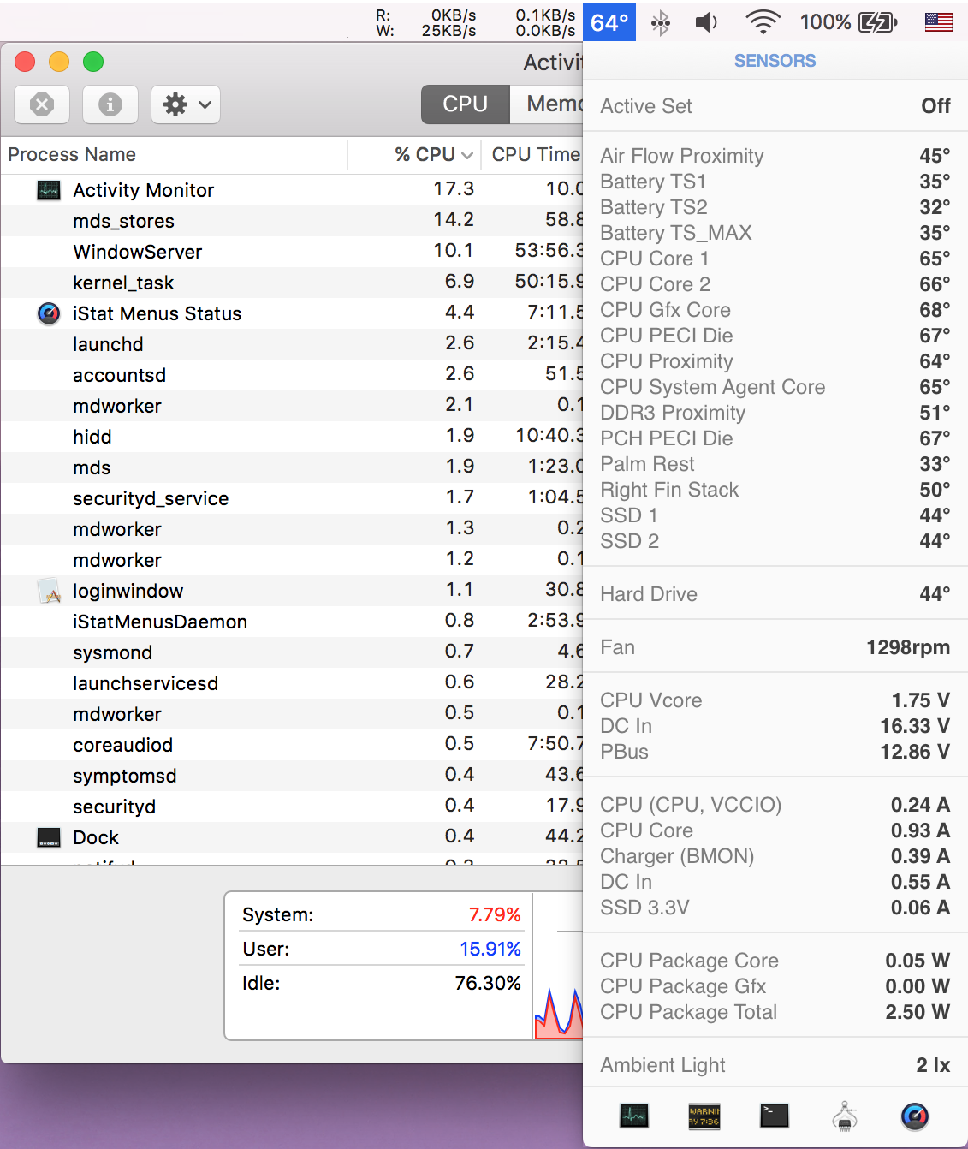Click the Quit Process (X) toolbar button

[x=42, y=104]
